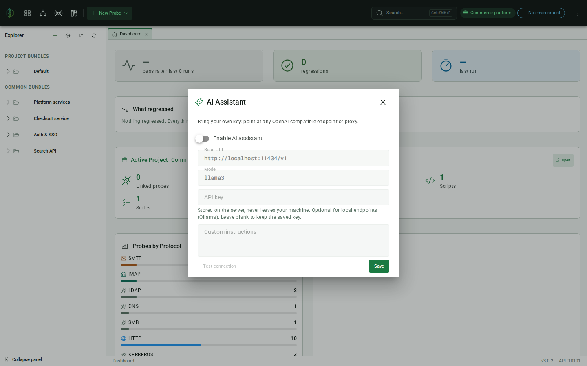587x366 pixels.
Task: Open the library books icon in top bar
Action: tap(74, 13)
